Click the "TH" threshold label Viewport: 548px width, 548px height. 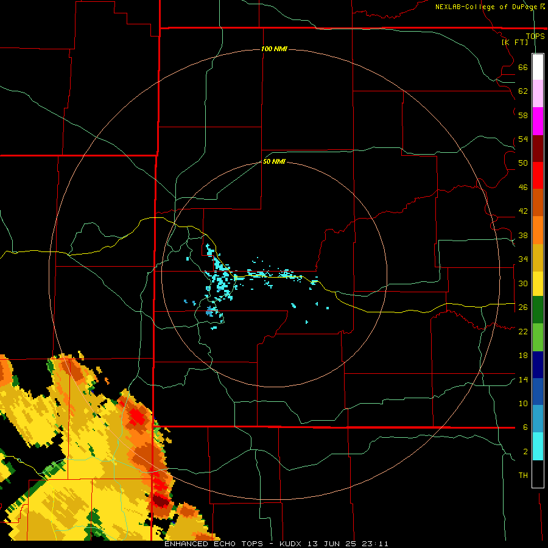click(x=523, y=475)
